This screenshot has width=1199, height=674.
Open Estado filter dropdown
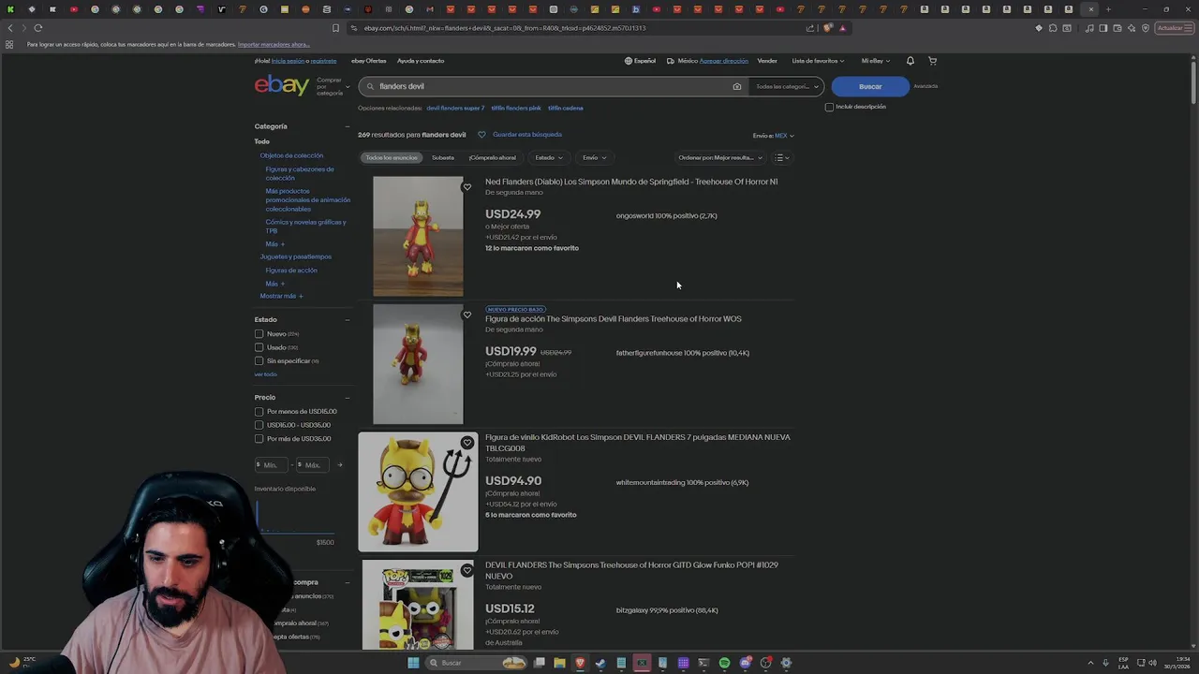pyautogui.click(x=549, y=157)
